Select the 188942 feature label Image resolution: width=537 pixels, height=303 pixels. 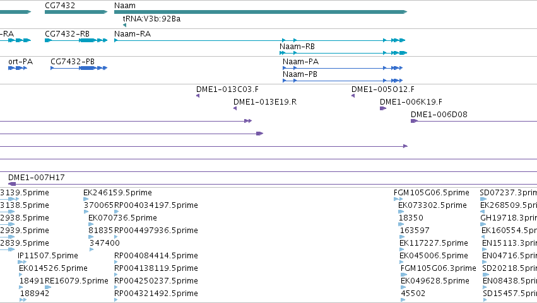pos(35,294)
